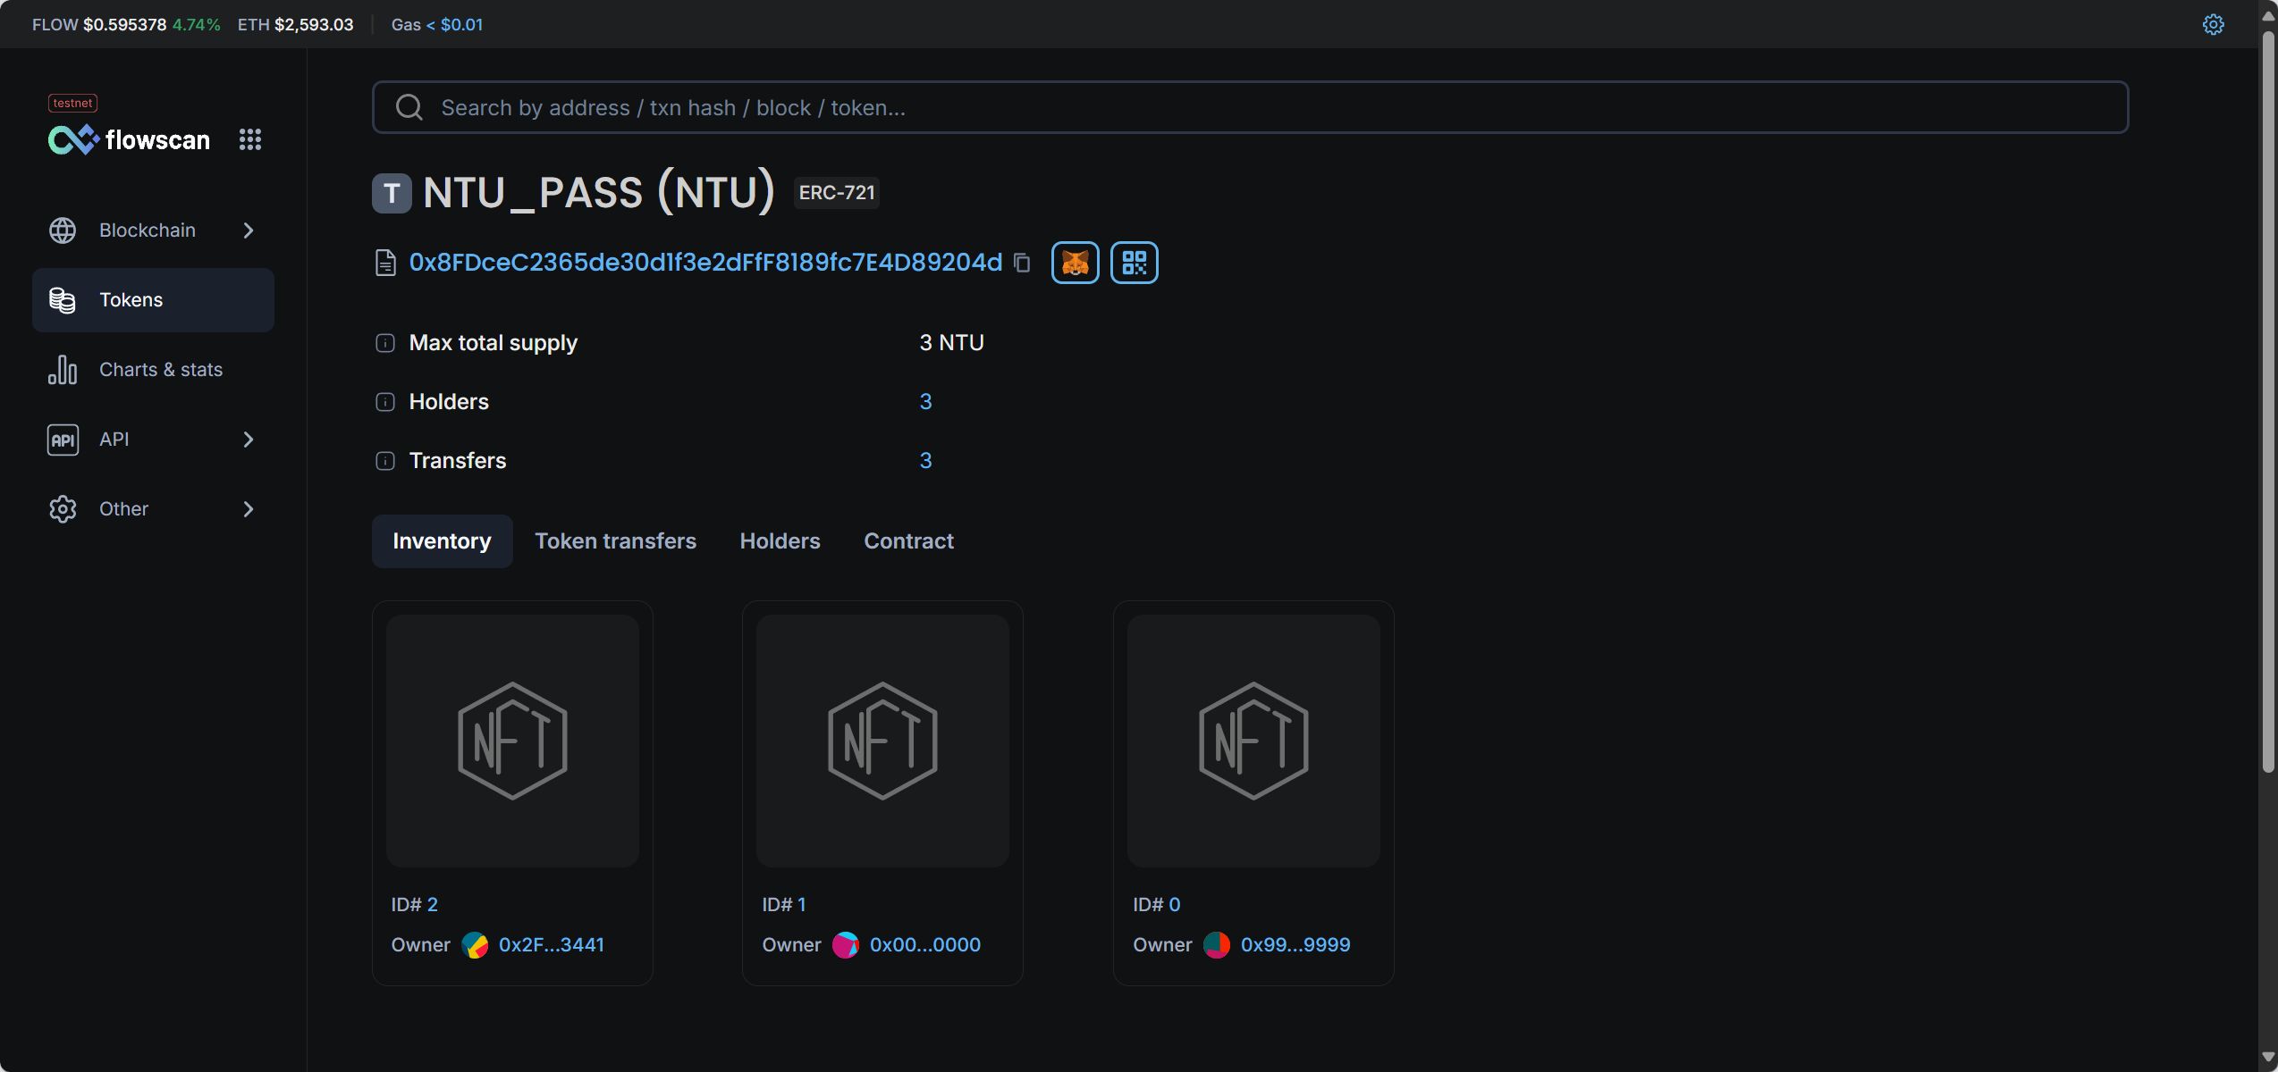The width and height of the screenshot is (2278, 1072).
Task: Expand the Blockchain menu chevron
Action: click(249, 230)
